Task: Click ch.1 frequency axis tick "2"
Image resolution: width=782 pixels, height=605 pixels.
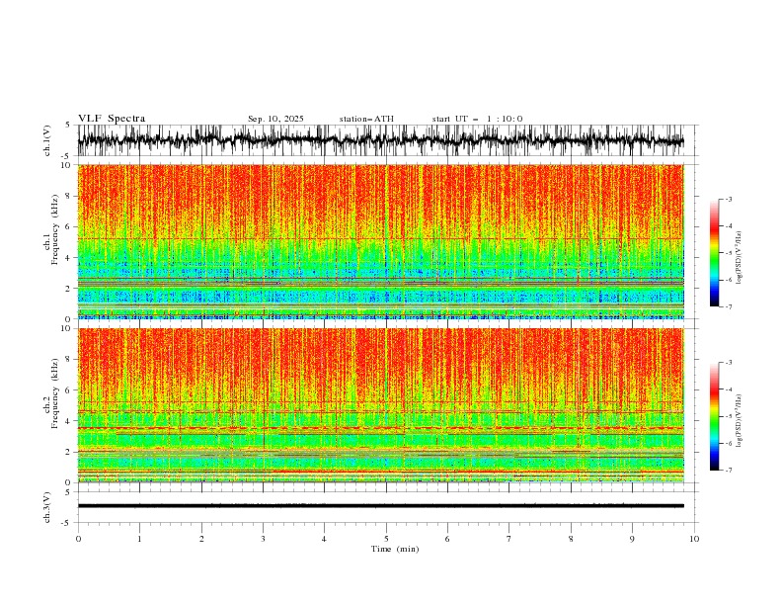Action: (68, 289)
